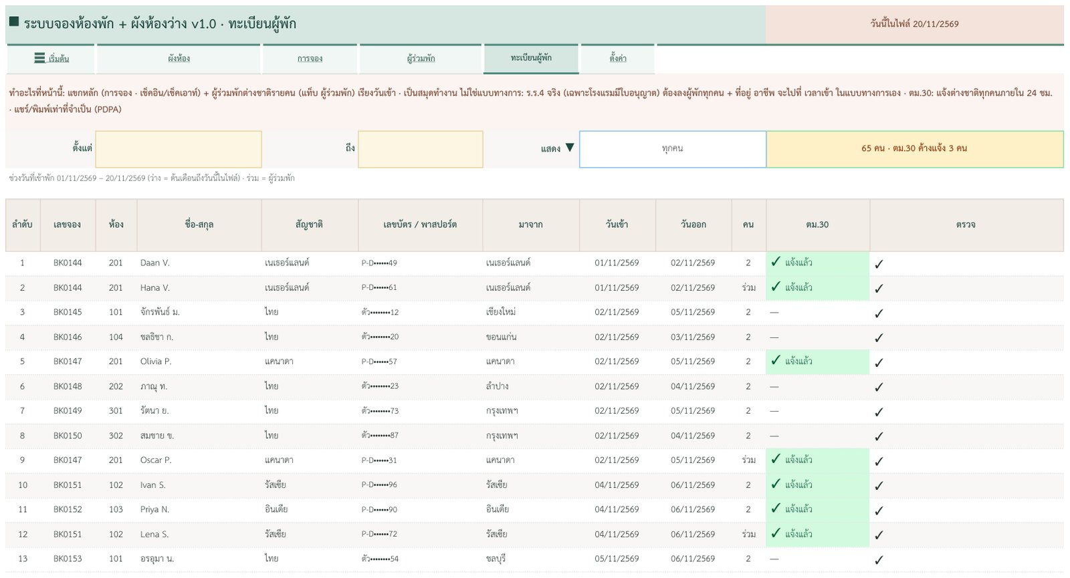The width and height of the screenshot is (1070, 578).
Task: Switch to the การจอง tab
Action: (x=310, y=59)
